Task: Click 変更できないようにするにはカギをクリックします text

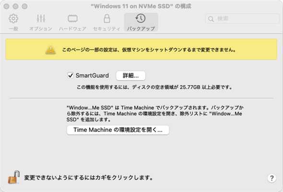Action: point(88,178)
